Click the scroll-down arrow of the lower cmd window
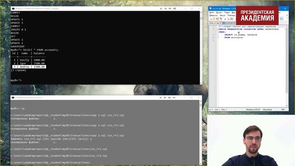 (201, 164)
